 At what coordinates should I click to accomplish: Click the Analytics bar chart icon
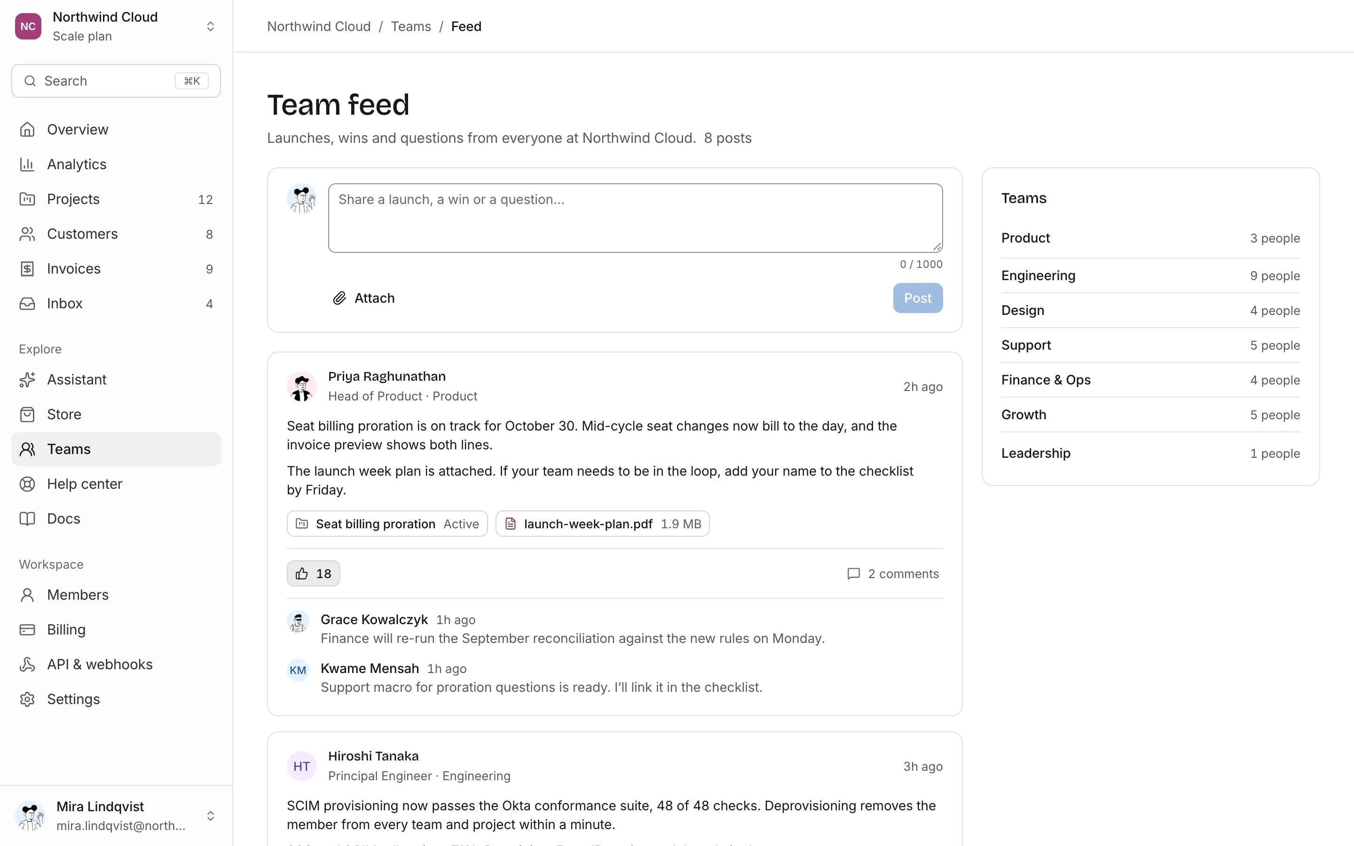tap(27, 164)
